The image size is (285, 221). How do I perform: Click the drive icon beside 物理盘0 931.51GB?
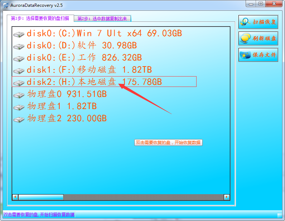(19, 95)
